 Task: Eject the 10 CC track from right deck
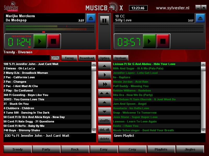point(200,18)
